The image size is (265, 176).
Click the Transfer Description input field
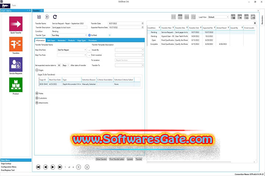click(x=69, y=27)
